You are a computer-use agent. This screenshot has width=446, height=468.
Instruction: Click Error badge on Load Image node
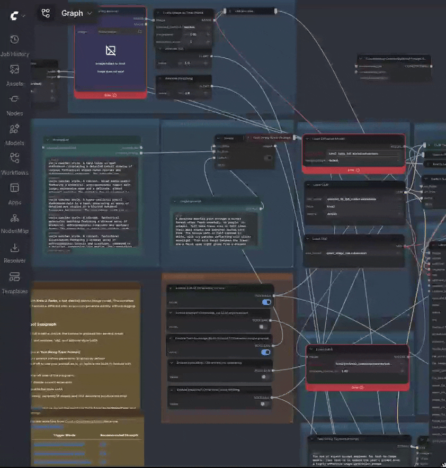coord(111,95)
